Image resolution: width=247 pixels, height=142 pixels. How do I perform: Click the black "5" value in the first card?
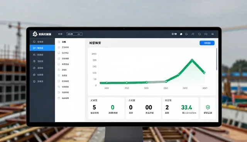pyautogui.click(x=94, y=107)
